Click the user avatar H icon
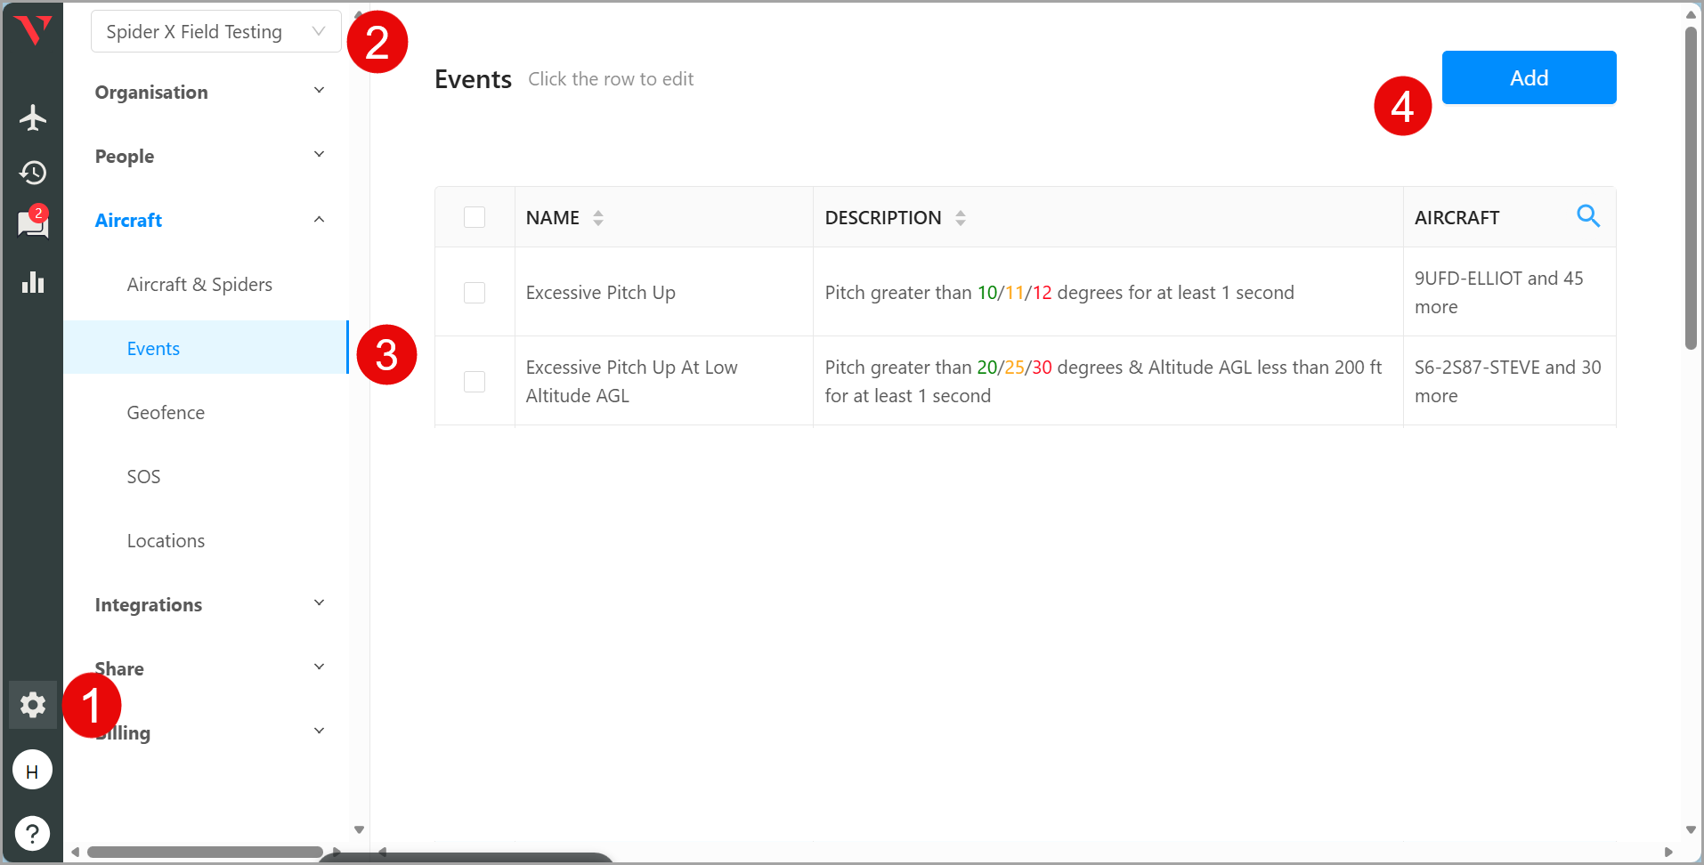The image size is (1704, 865). point(32,771)
